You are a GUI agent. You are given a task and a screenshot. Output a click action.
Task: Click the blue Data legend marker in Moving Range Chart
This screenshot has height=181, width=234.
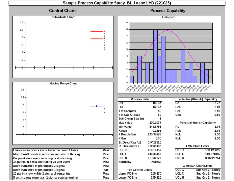pyautogui.click(x=97, y=106)
